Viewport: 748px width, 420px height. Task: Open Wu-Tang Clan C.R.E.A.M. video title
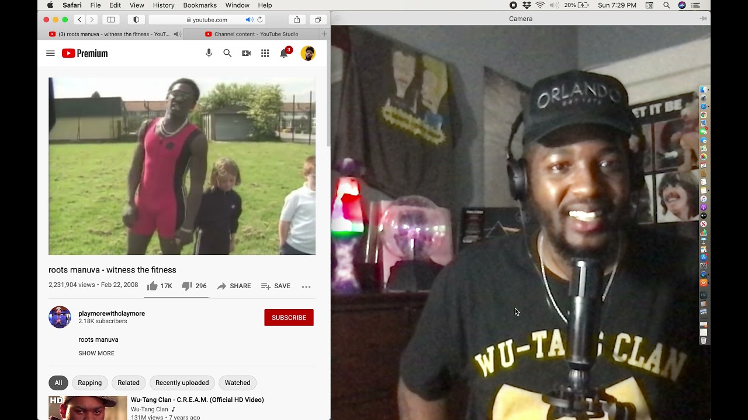(198, 400)
